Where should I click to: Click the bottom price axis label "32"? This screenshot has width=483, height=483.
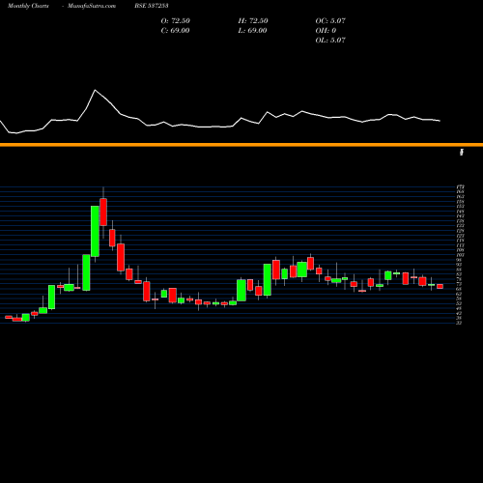click(x=459, y=323)
